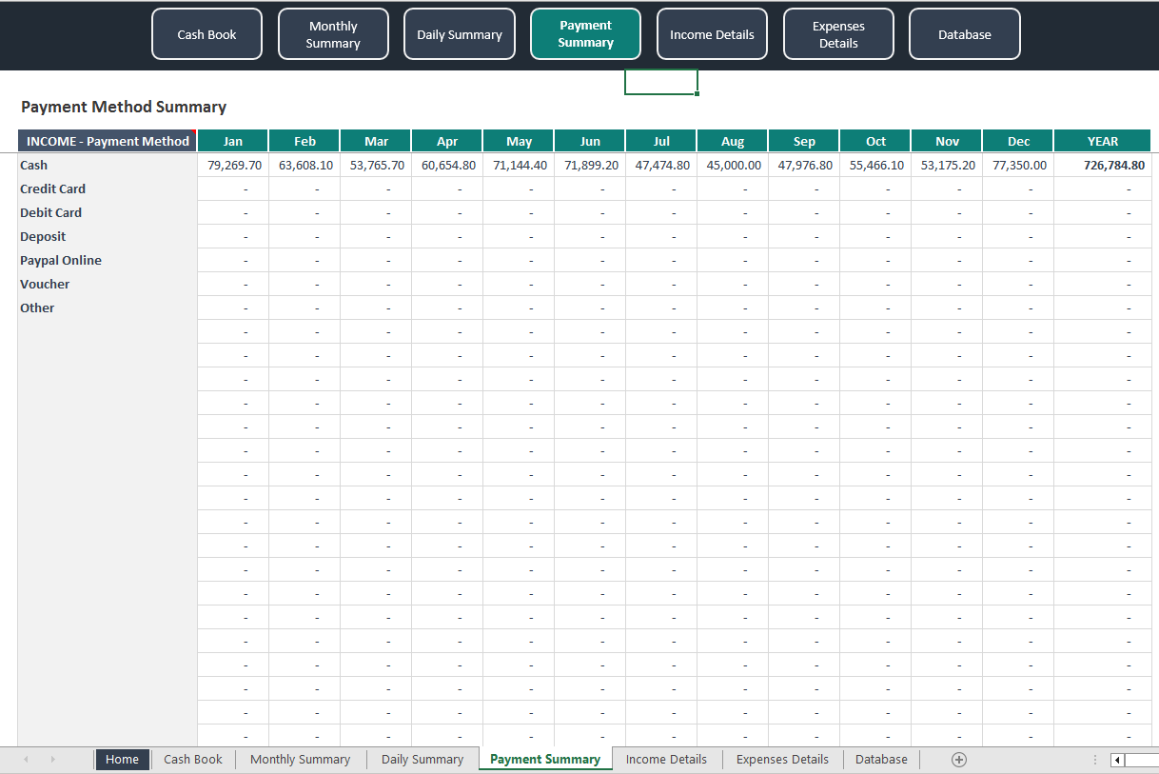This screenshot has width=1159, height=774.
Task: Click the horizontal scrollbar's left arrow
Action: coord(1115,760)
